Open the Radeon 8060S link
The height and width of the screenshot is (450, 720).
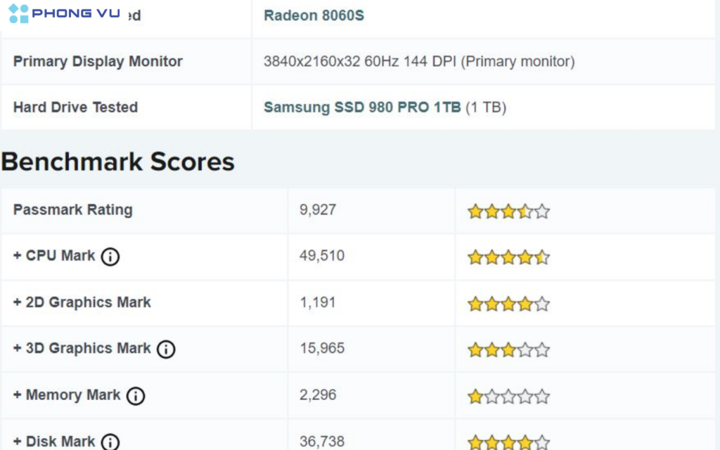(314, 15)
